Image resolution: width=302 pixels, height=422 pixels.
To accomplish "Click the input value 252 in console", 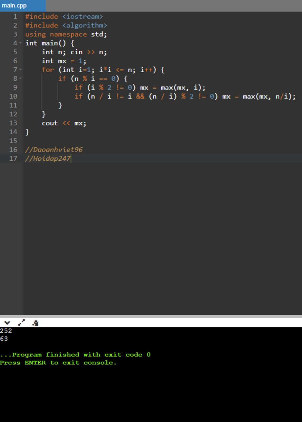I will tap(6, 331).
